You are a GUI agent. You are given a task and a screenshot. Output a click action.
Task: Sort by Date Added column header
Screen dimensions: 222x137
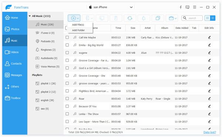point(182,28)
